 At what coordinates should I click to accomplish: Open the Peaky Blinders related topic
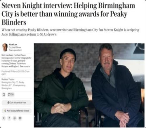click(x=13, y=84)
